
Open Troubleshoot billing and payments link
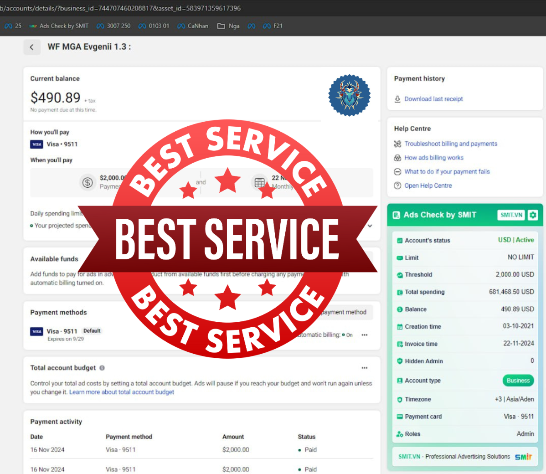[451, 144]
